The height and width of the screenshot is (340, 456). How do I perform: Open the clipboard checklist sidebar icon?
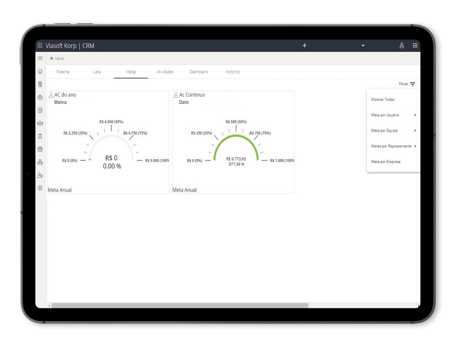coord(40,136)
